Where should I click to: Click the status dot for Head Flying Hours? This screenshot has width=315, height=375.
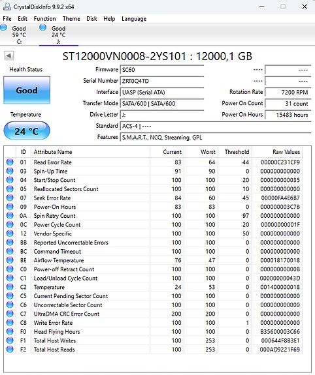pos(10,331)
